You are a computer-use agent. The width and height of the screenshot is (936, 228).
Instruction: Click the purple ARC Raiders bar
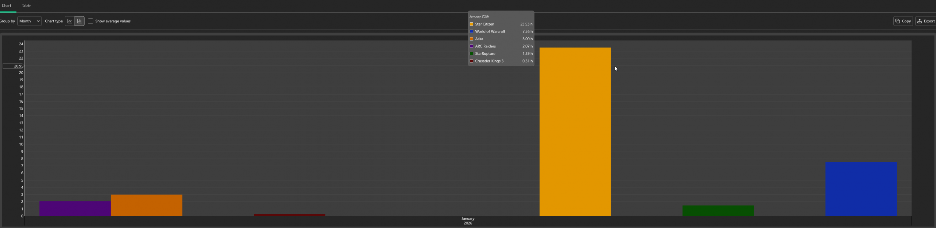pos(75,209)
